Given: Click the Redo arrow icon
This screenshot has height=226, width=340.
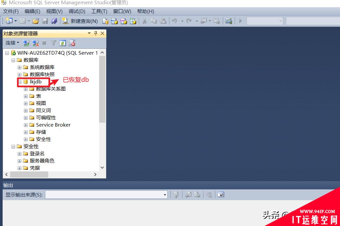Looking at the screenshot, I should click(x=189, y=21).
